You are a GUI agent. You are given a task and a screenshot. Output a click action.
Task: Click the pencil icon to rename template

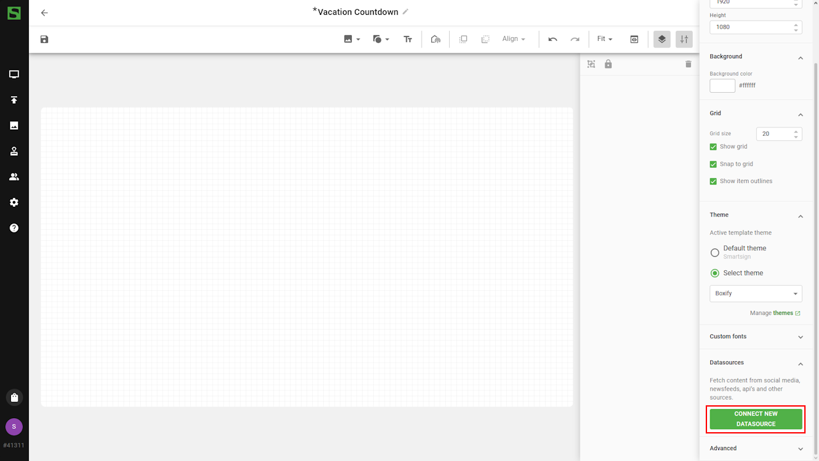coord(406,12)
